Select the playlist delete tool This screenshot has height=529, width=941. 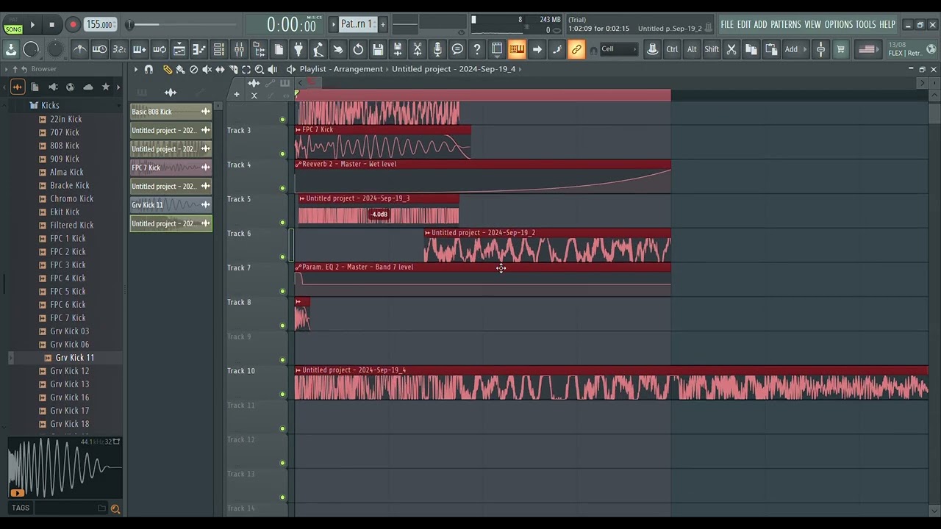tap(193, 69)
